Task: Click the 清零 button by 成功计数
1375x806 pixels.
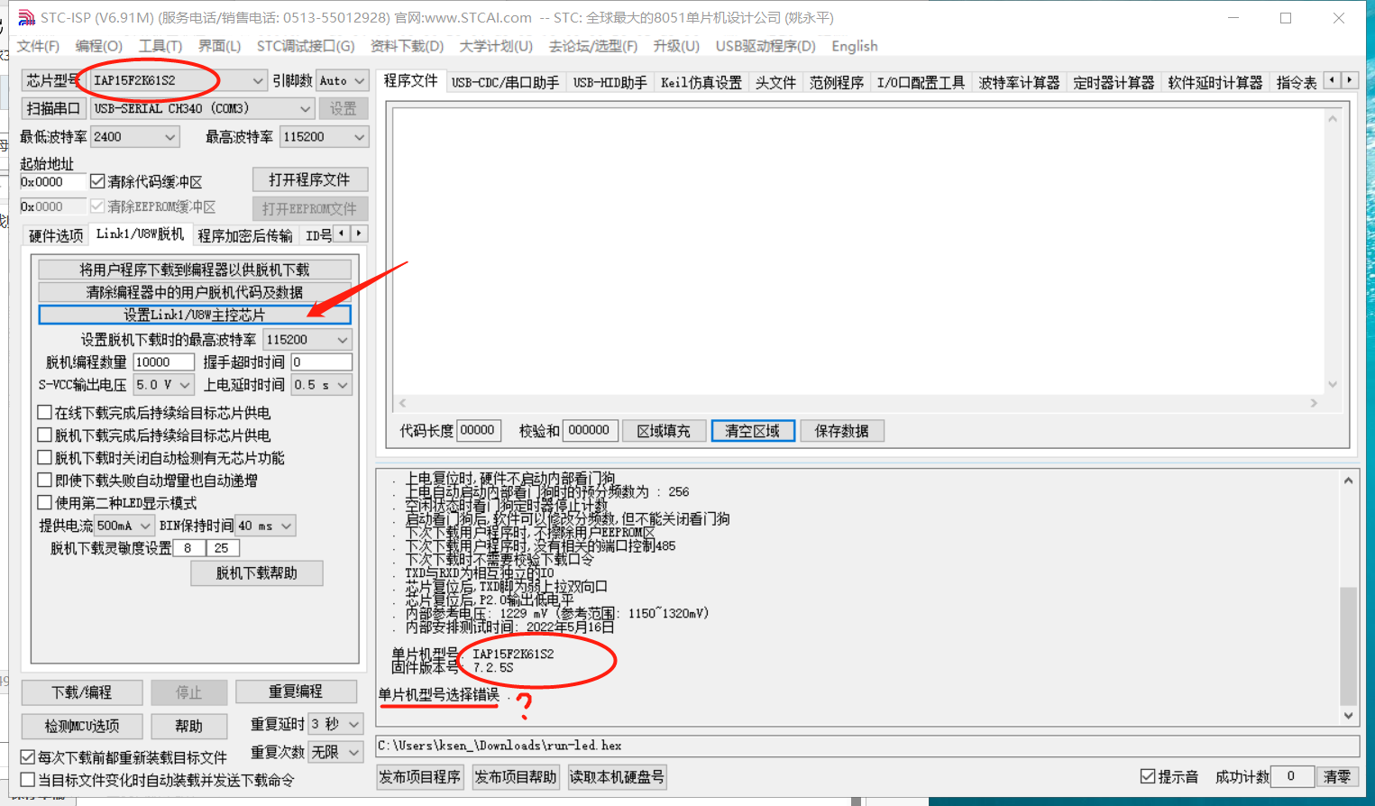Action: click(1337, 776)
